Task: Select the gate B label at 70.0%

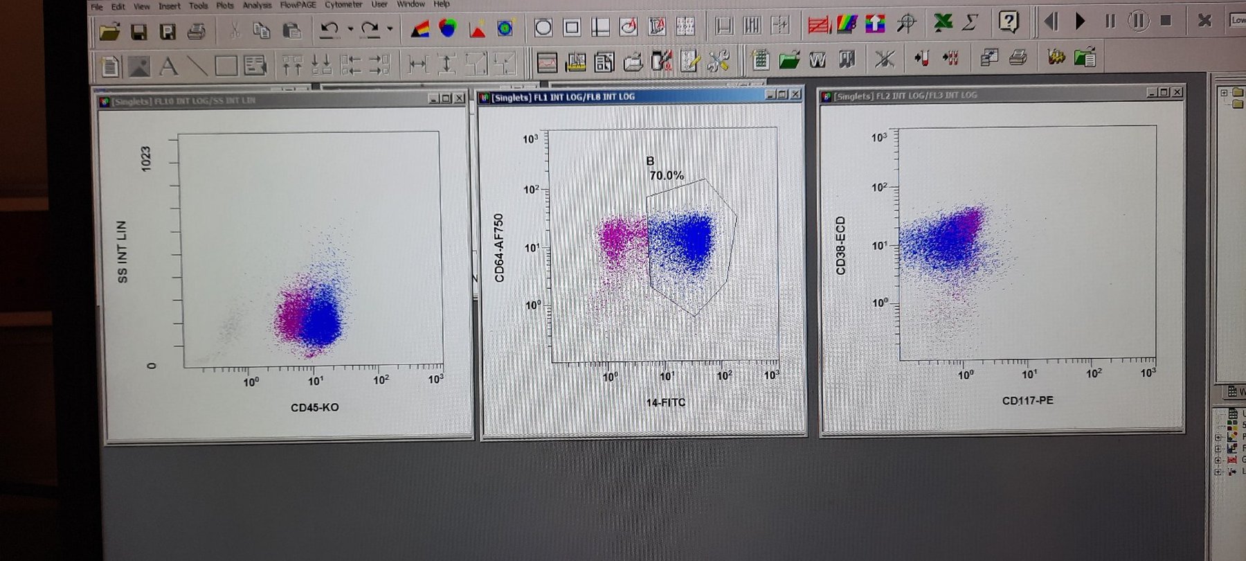Action: 666,168
